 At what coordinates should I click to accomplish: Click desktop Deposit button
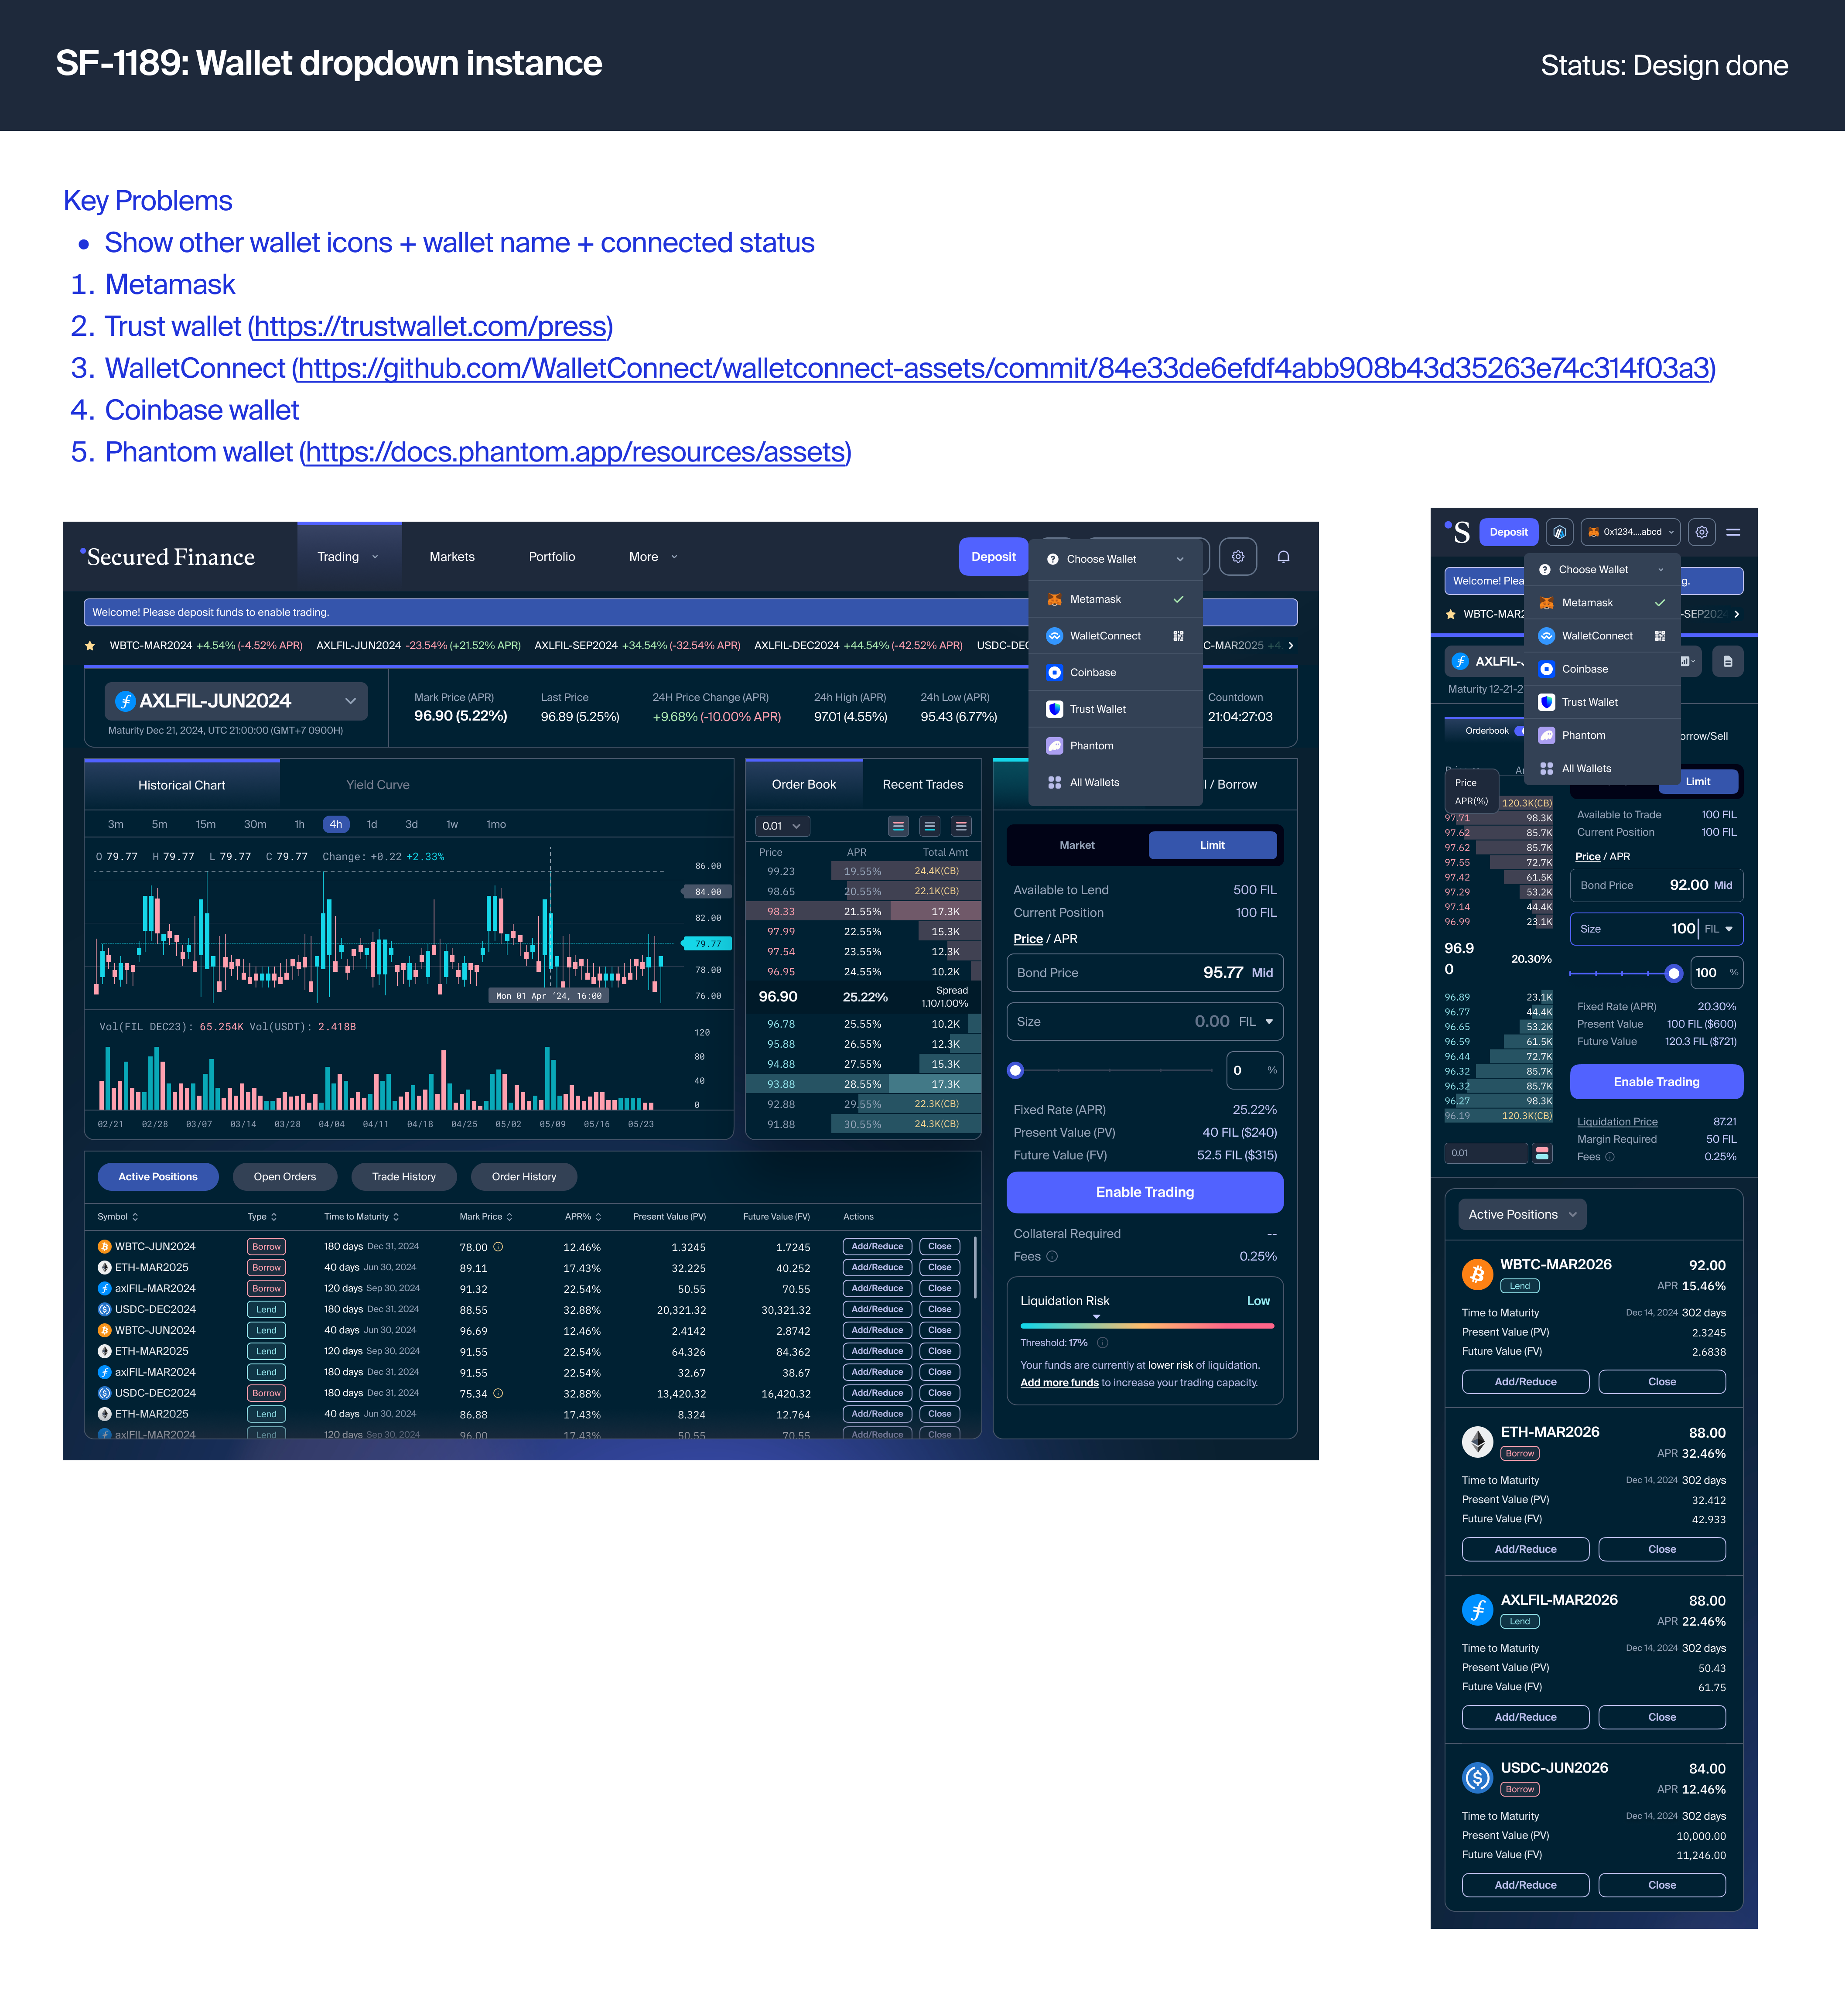993,557
